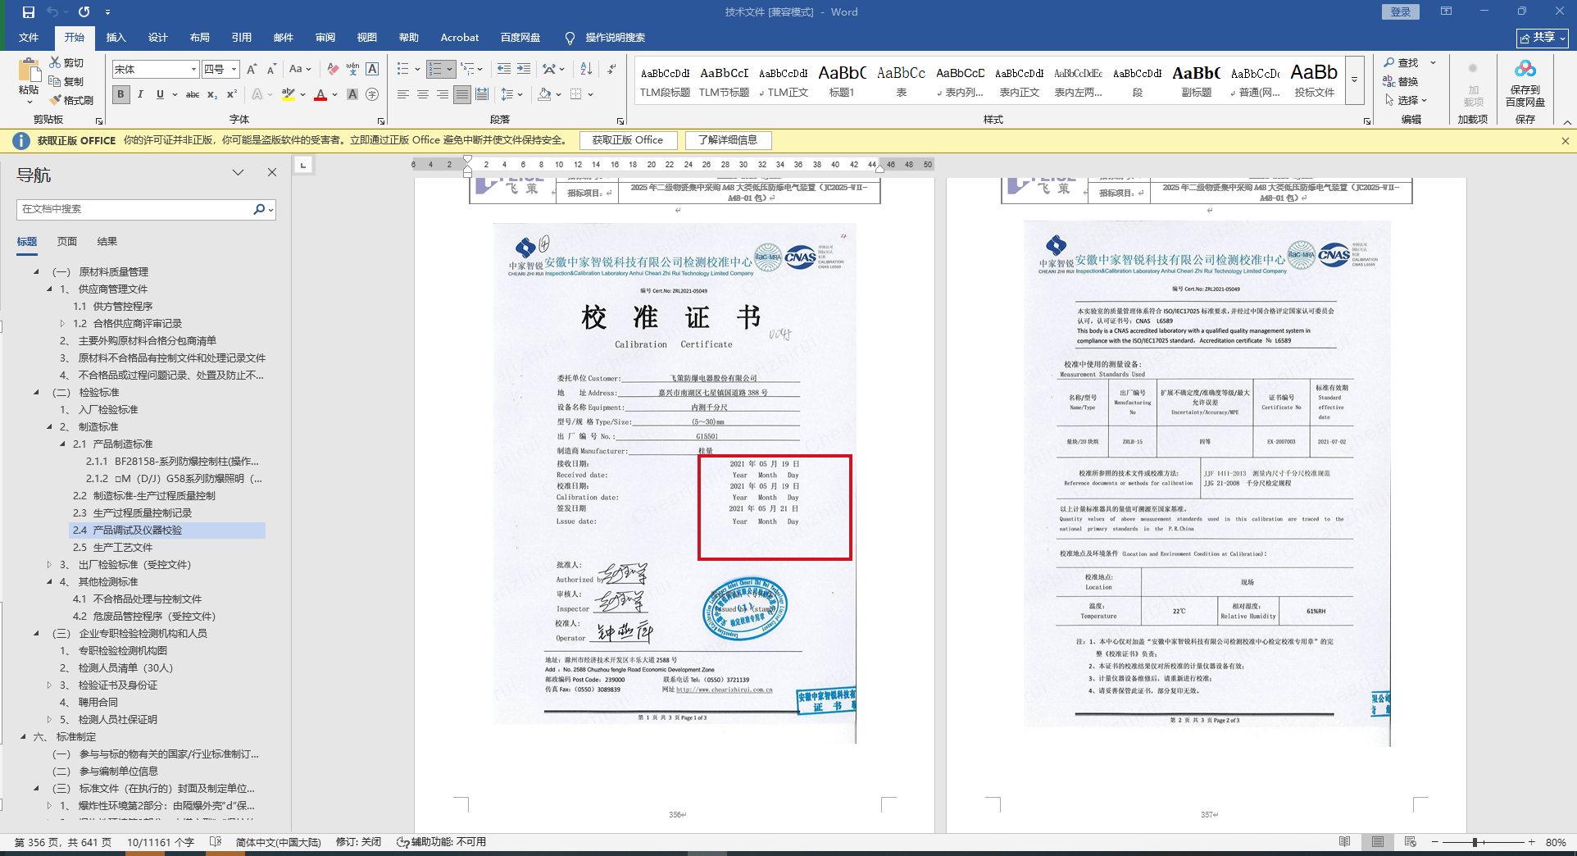Click the 获取正版 Office button
1577x856 pixels.
pos(627,140)
